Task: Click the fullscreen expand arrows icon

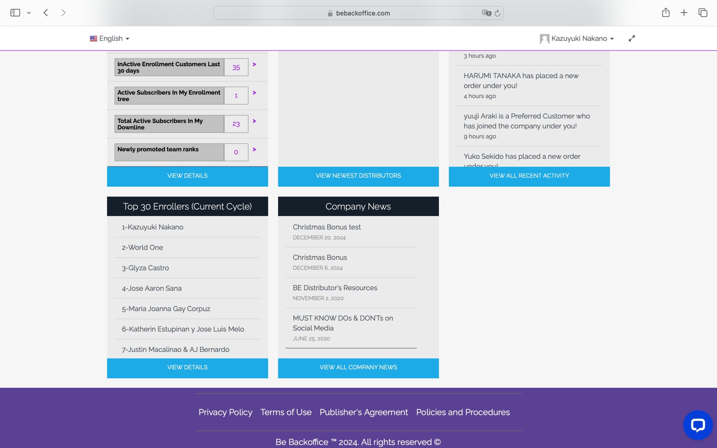Action: pyautogui.click(x=632, y=39)
